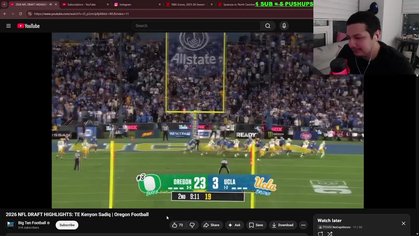The width and height of the screenshot is (419, 236).
Task: Start voice search with the microphone
Action: [x=284, y=26]
